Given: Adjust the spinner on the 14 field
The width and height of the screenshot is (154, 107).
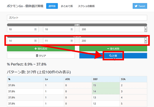Looking at the screenshot, I should tap(35, 41).
